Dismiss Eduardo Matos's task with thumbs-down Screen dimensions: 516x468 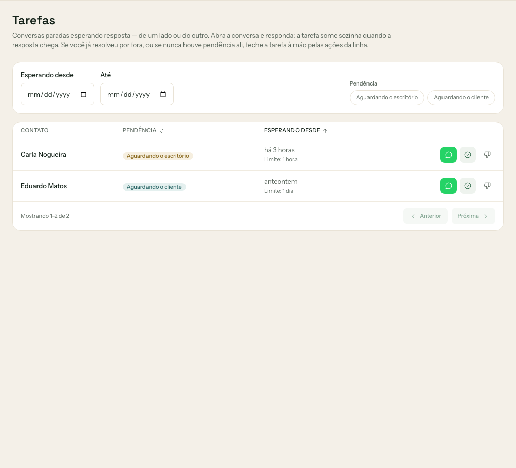[x=487, y=186]
